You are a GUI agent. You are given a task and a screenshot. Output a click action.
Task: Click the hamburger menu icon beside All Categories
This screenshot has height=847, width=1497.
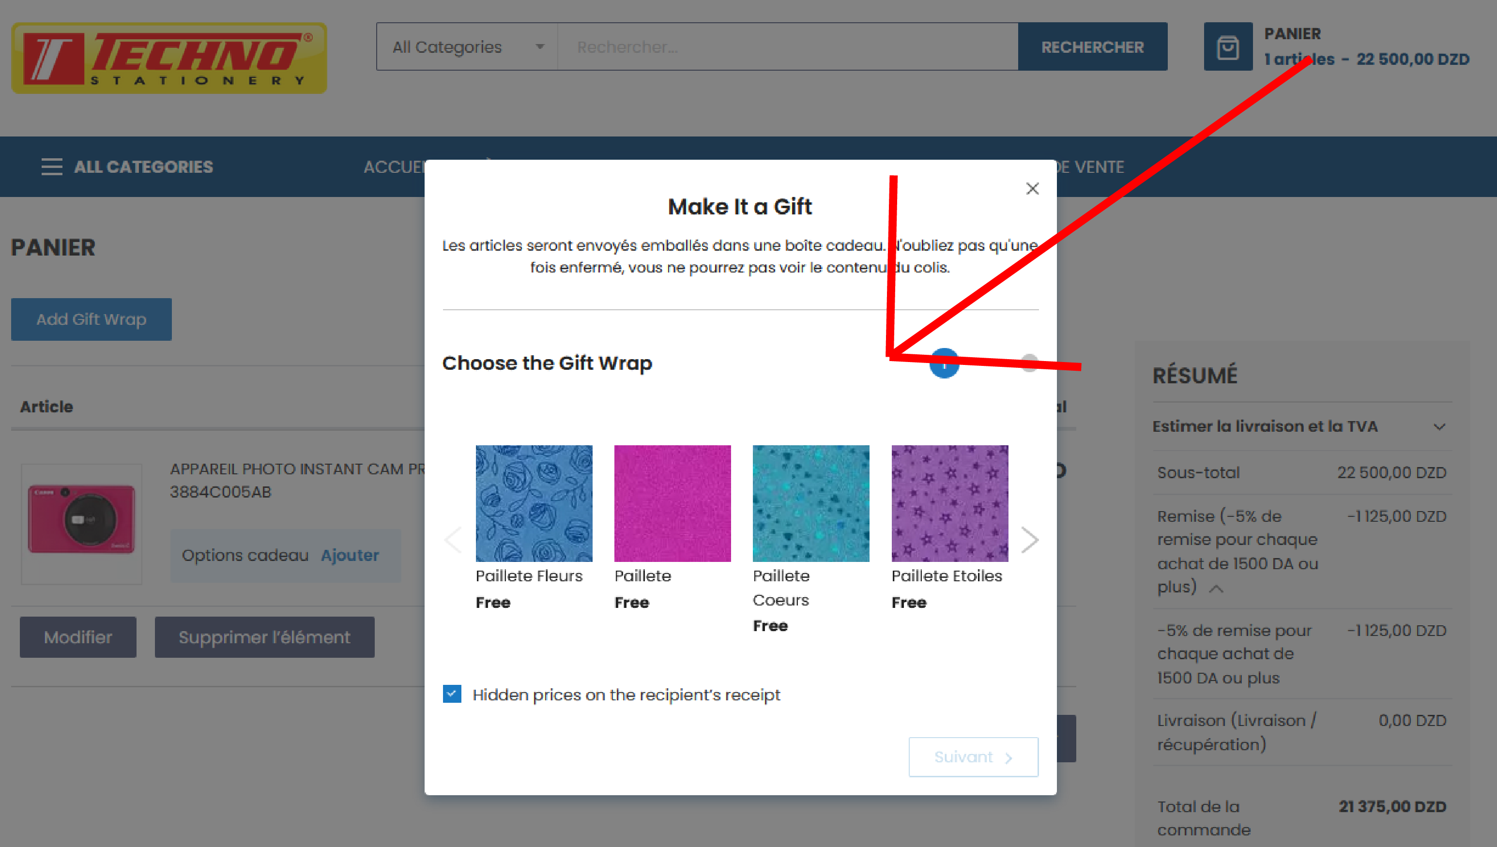point(52,167)
